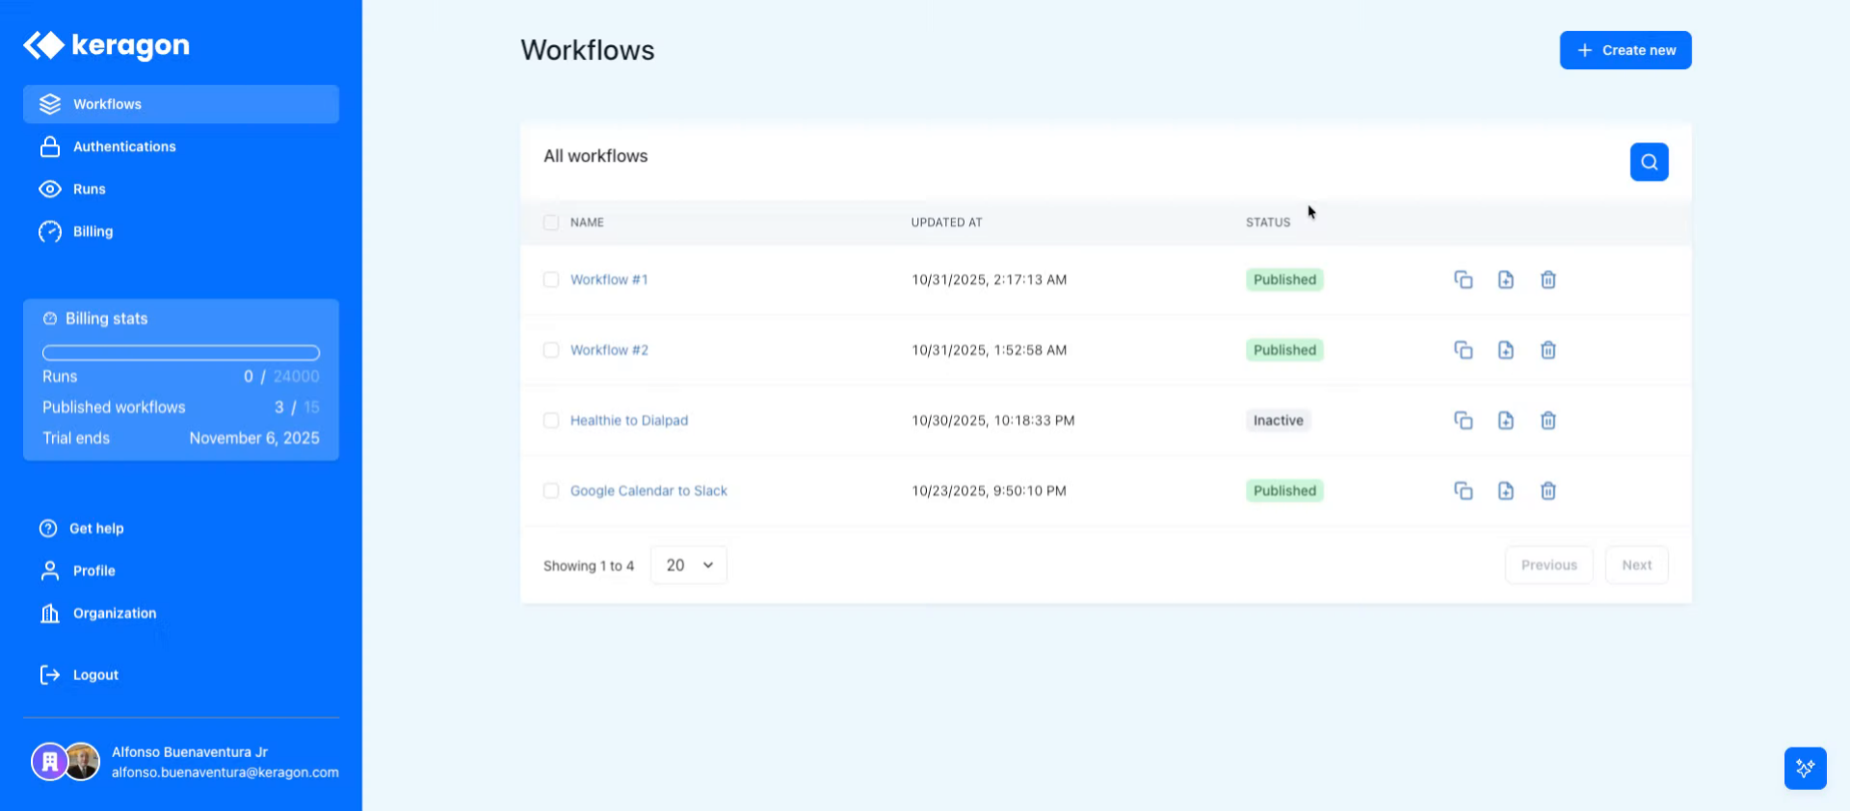Delete Workflow #1 via trash icon

(1547, 279)
